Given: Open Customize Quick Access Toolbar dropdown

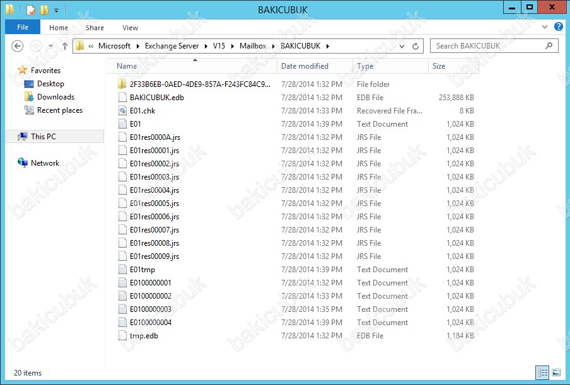Looking at the screenshot, I should 56,10.
